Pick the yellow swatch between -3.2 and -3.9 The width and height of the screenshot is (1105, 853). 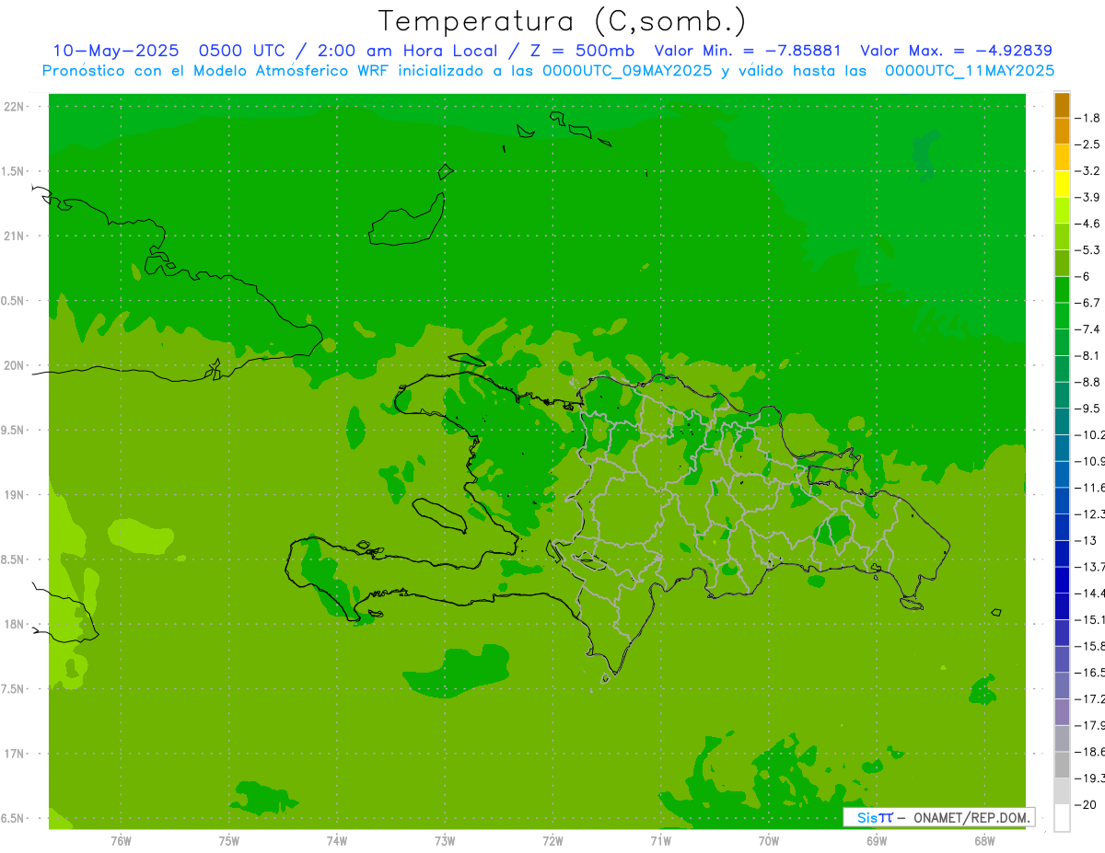pos(1062,184)
